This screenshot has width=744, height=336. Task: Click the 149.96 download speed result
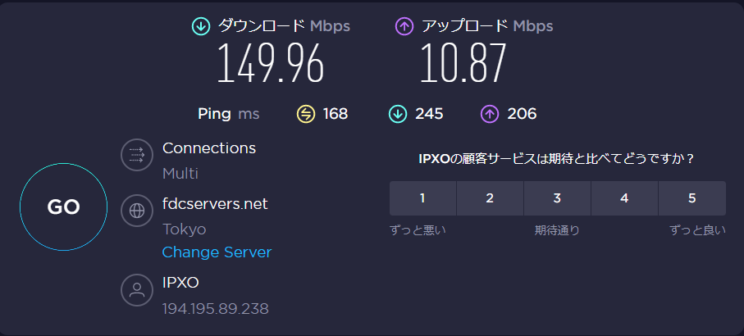click(270, 65)
